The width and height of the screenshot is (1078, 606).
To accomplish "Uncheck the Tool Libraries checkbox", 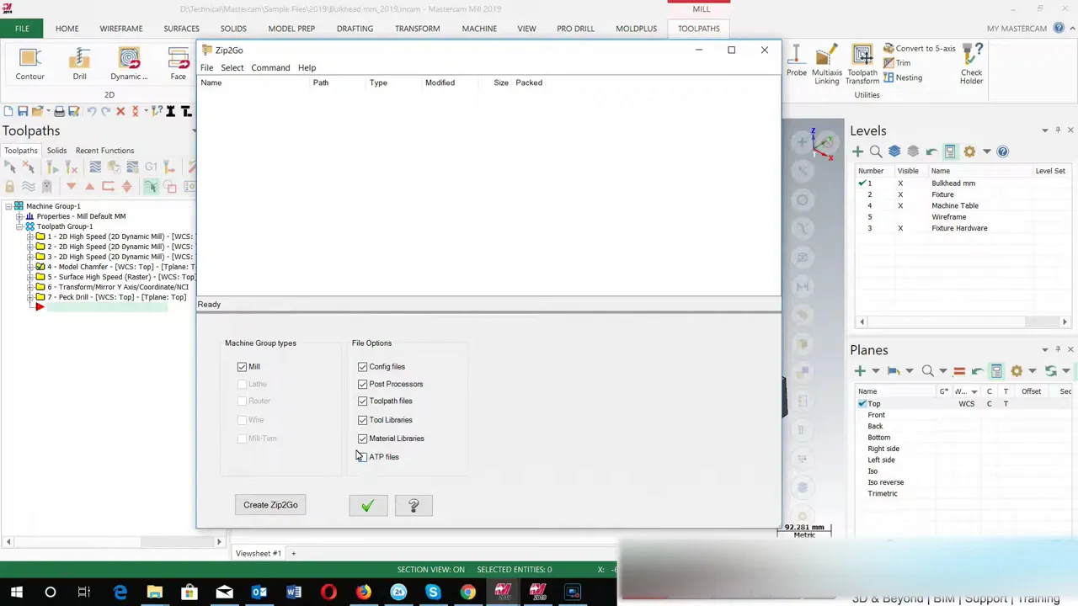I will 362,419.
